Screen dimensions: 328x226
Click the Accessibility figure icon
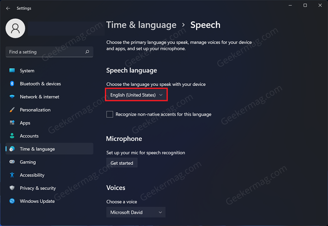[12, 175]
